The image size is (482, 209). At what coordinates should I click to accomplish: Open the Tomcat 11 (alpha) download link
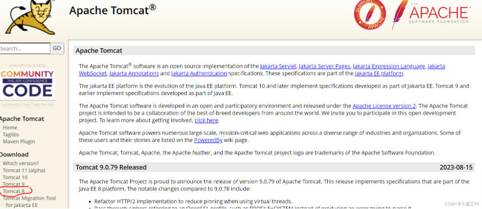pos(24,170)
